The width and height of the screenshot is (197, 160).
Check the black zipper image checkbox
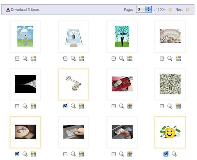coord(17,106)
